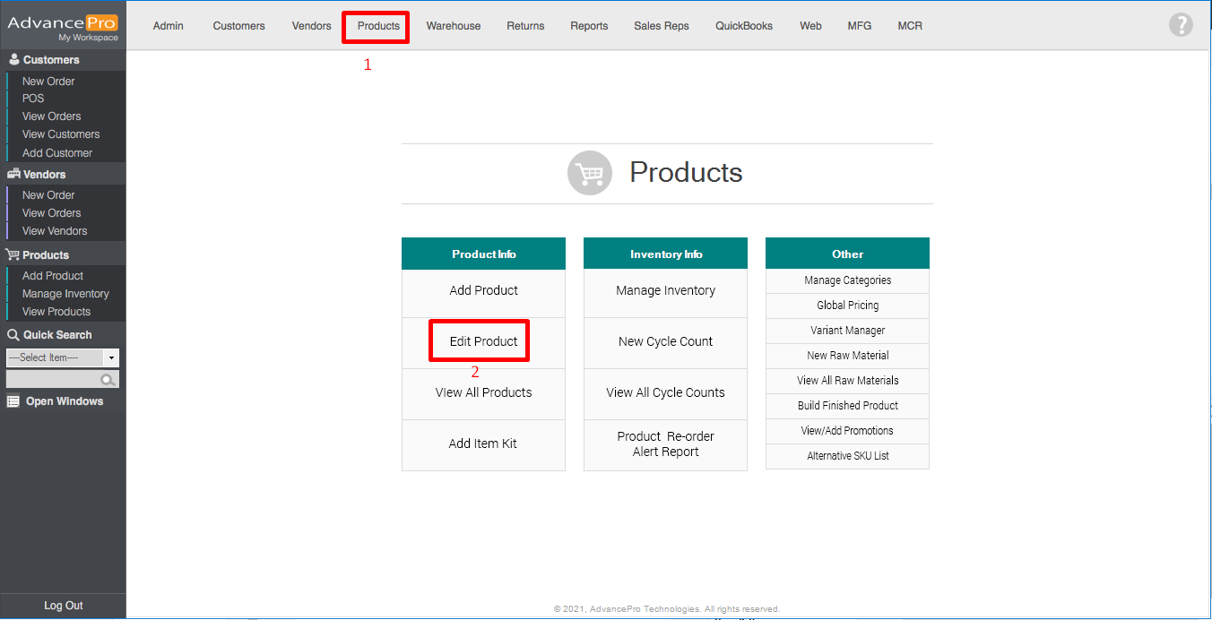Open Alternative SKU List

847,456
